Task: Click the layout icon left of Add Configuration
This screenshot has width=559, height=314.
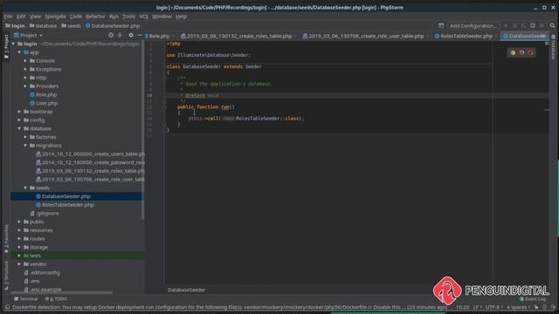Action: pos(441,25)
